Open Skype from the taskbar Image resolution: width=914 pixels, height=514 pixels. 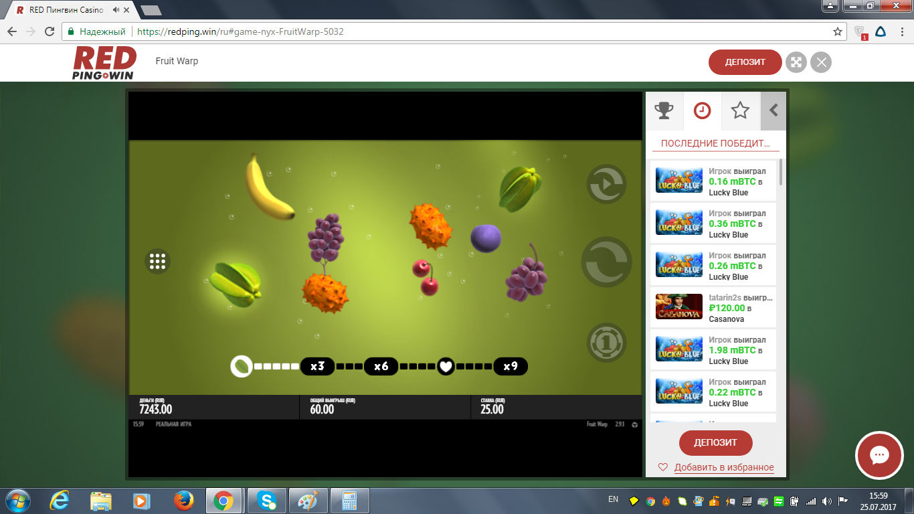tap(266, 501)
